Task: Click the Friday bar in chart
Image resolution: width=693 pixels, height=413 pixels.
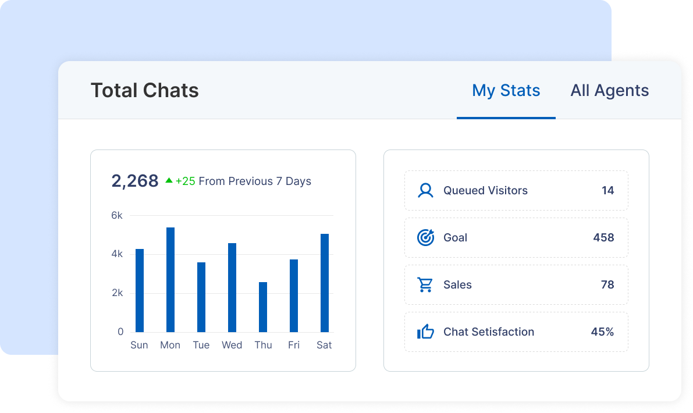Action: [x=294, y=296]
